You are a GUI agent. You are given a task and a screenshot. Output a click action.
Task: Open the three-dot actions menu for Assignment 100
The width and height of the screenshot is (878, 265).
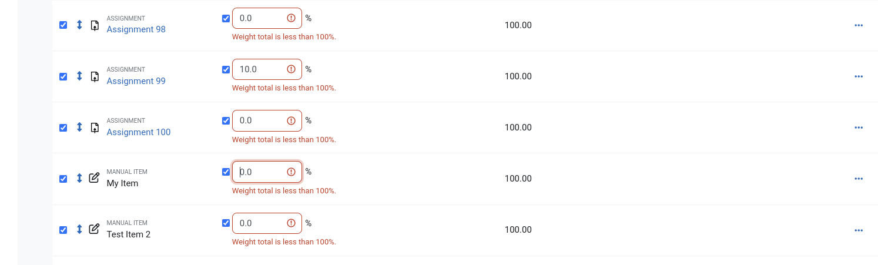pyautogui.click(x=859, y=128)
